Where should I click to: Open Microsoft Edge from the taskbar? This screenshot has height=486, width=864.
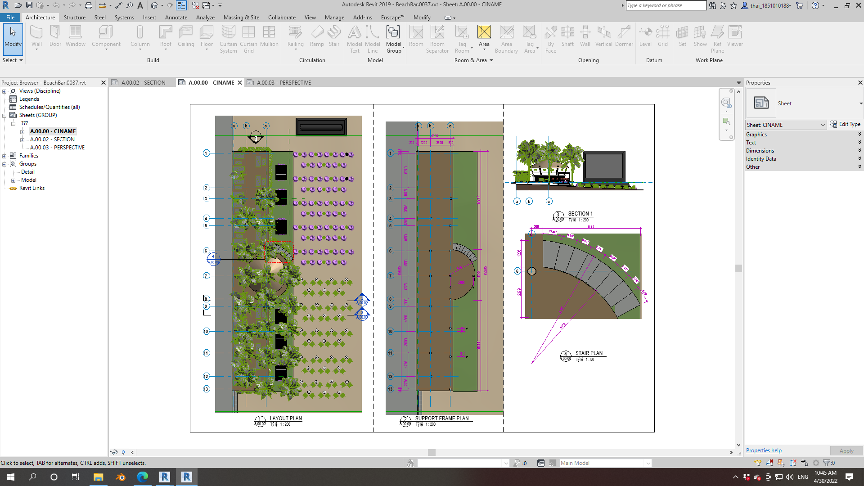[x=143, y=477]
